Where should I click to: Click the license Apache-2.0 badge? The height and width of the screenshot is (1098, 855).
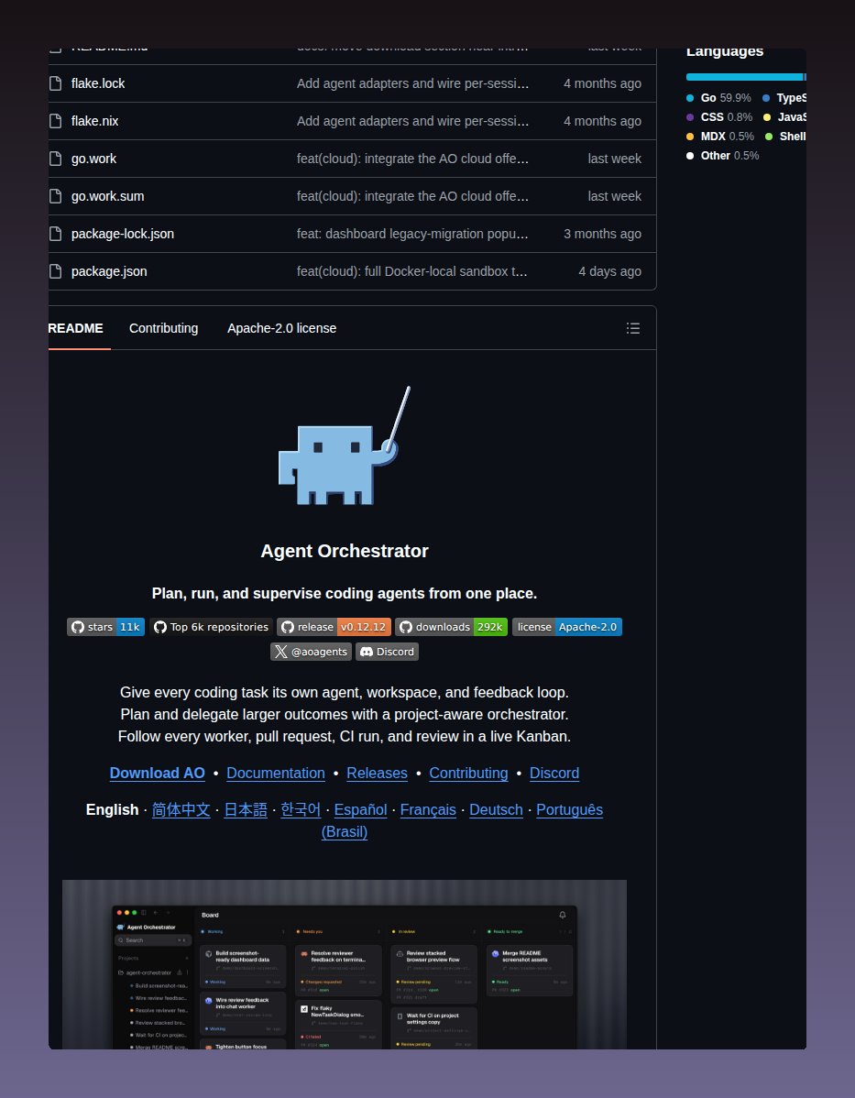[x=567, y=627]
